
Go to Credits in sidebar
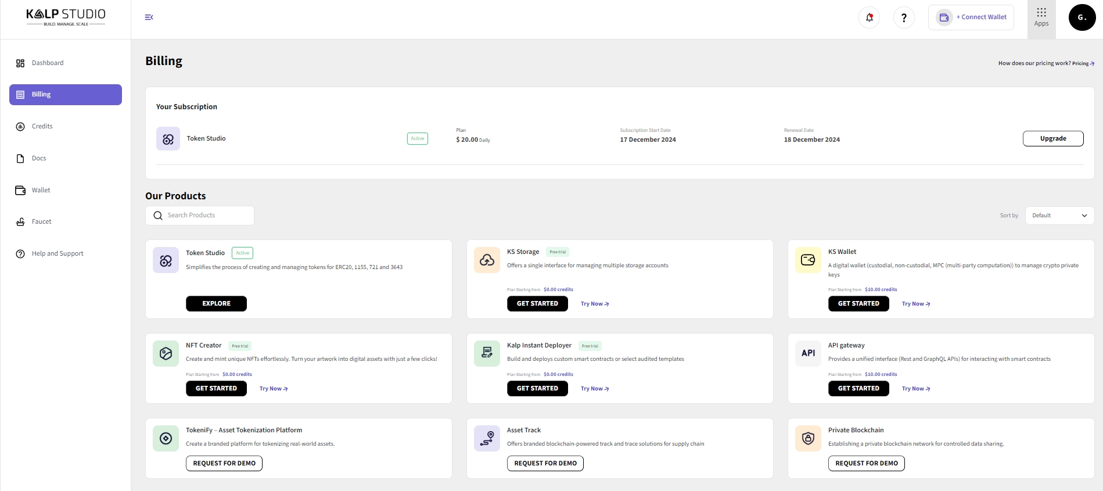pos(42,126)
